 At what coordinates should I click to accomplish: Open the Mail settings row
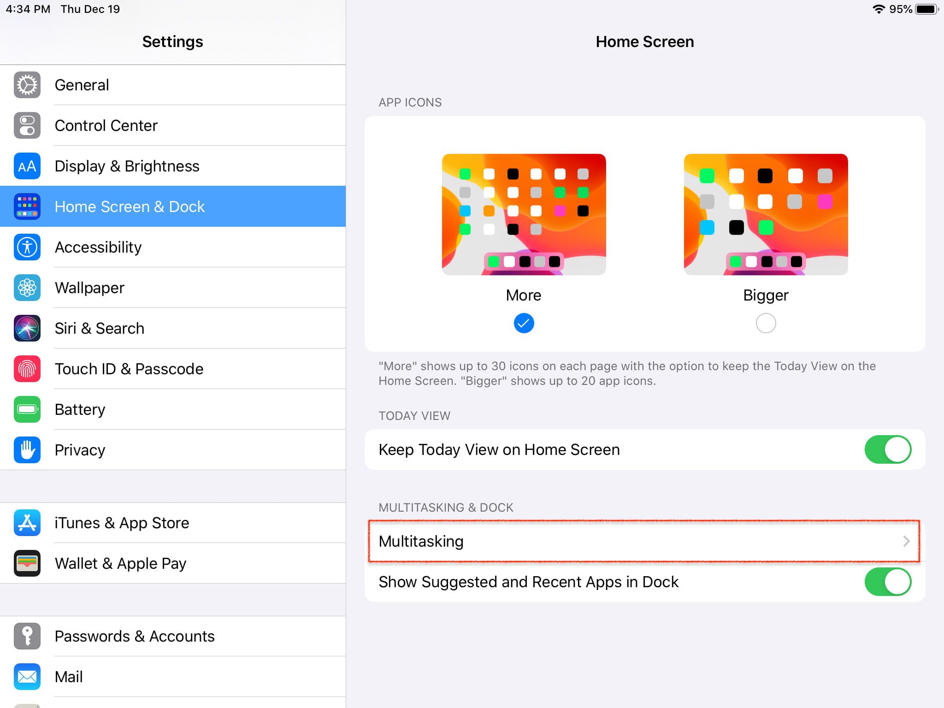(x=69, y=677)
